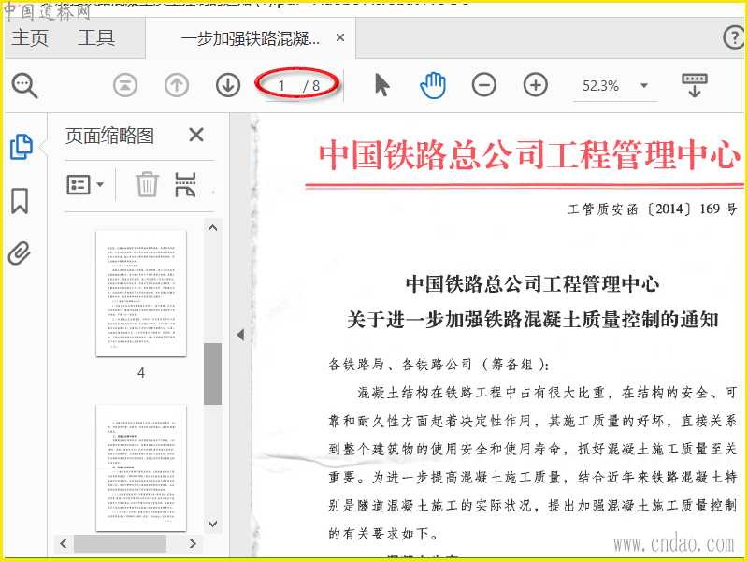The height and width of the screenshot is (561, 748).
Task: Select the 一步加强铁路混凝 document tab
Action: (251, 38)
